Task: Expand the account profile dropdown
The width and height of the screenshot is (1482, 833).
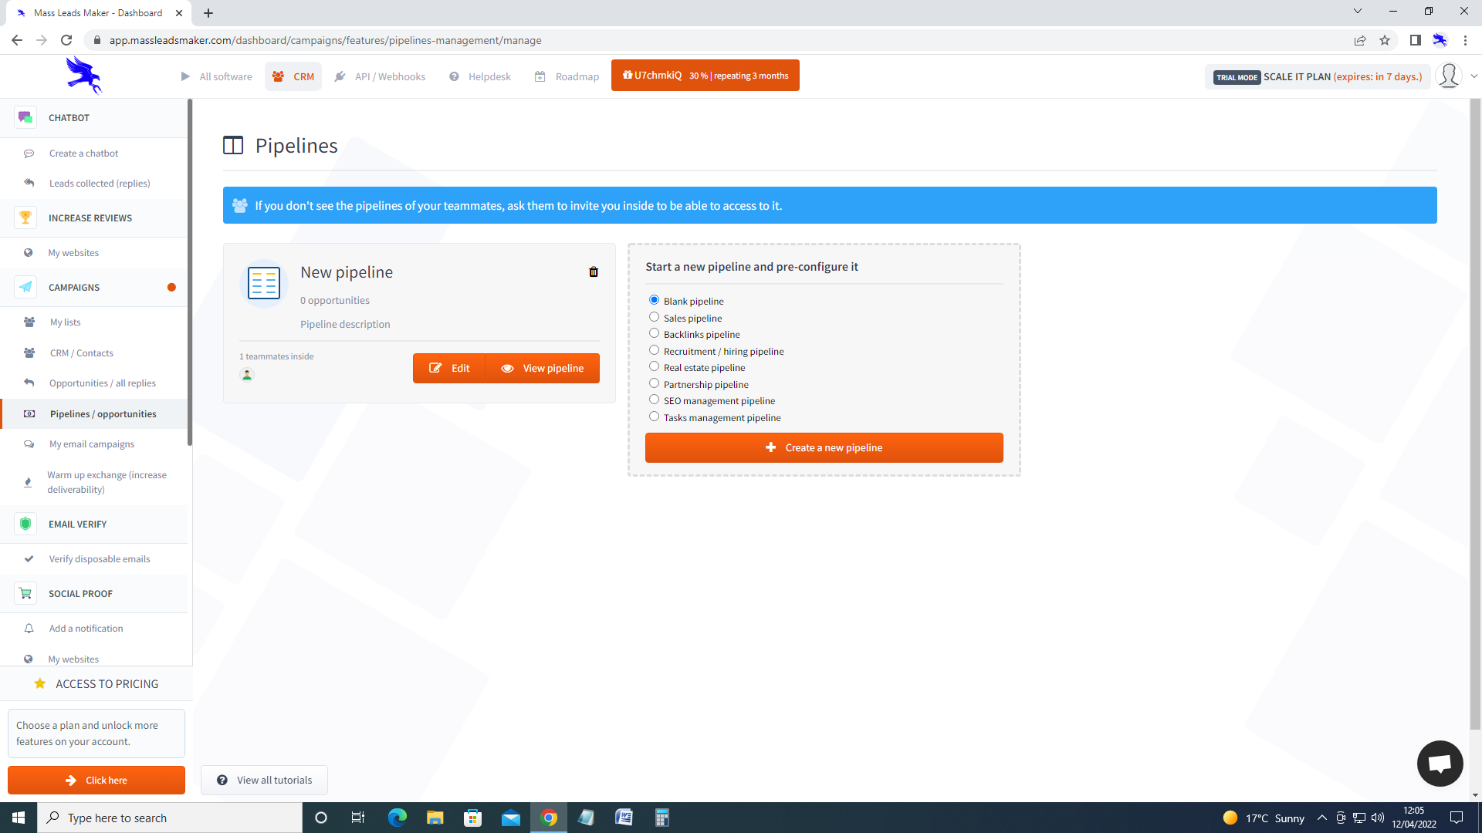Action: pos(1450,76)
